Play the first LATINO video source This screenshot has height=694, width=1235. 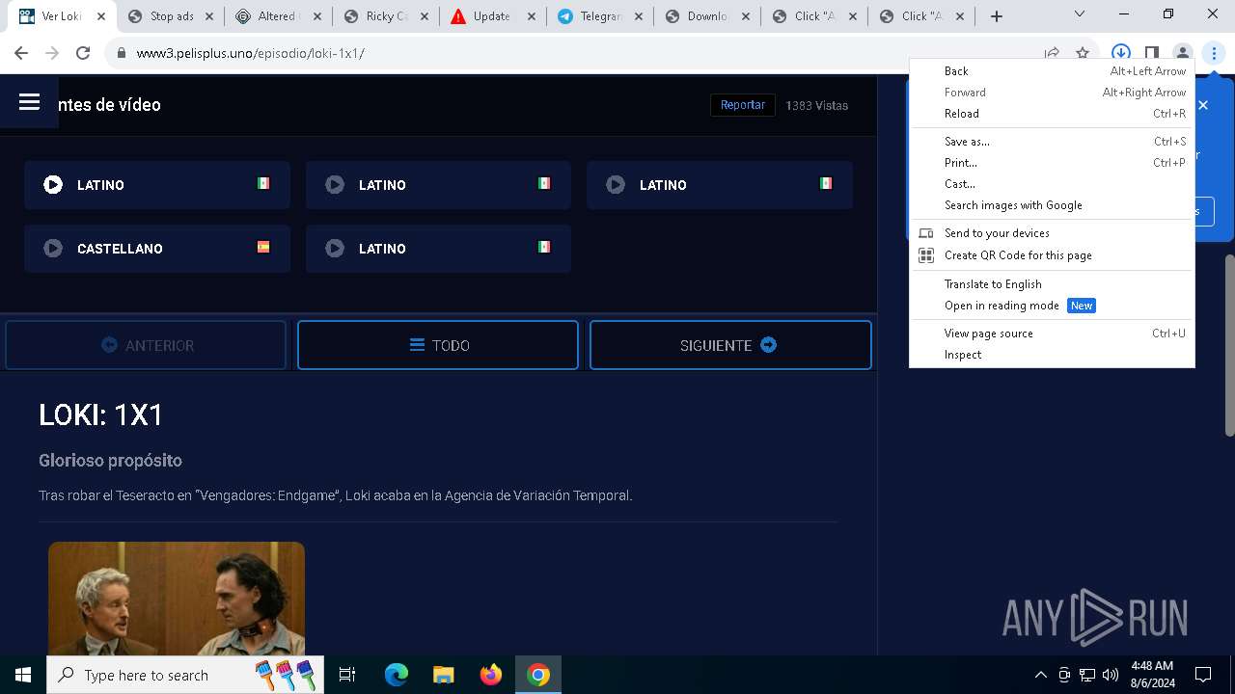click(x=157, y=185)
